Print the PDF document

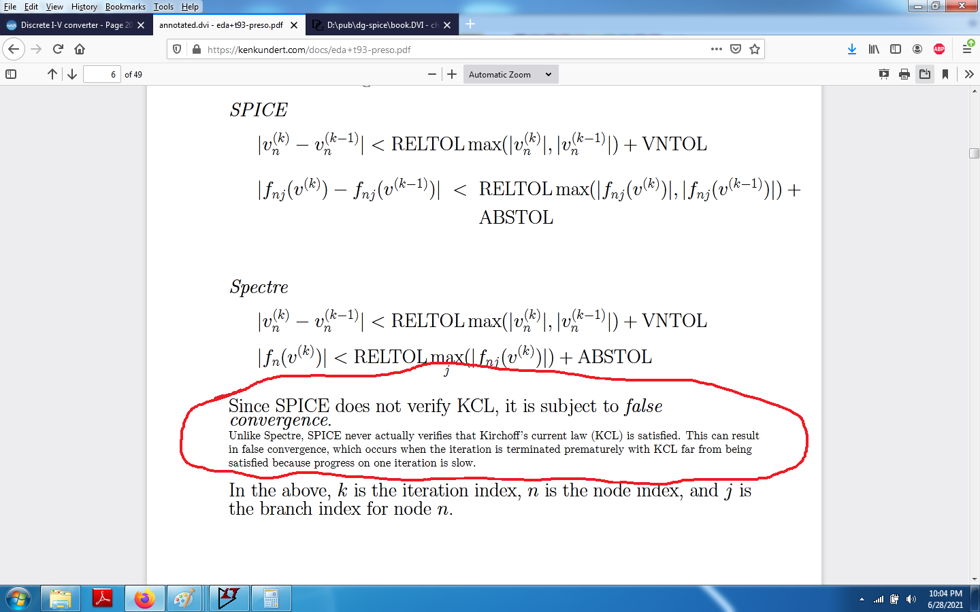point(904,74)
